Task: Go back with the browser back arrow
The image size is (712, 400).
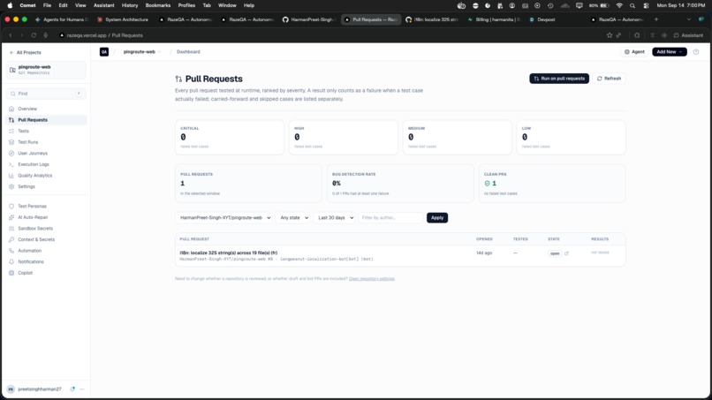Action: (11, 35)
